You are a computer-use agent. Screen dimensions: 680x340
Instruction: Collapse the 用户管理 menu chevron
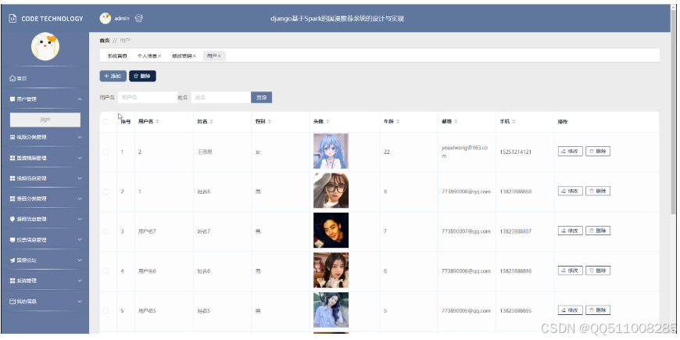tap(80, 99)
